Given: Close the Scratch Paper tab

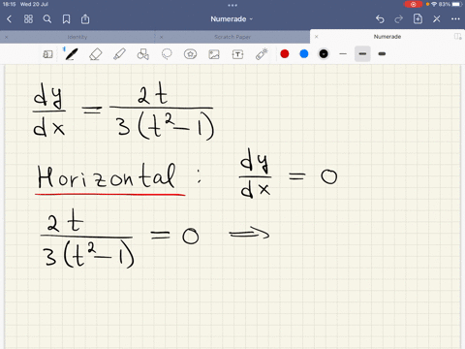Looking at the screenshot, I should coord(161,37).
